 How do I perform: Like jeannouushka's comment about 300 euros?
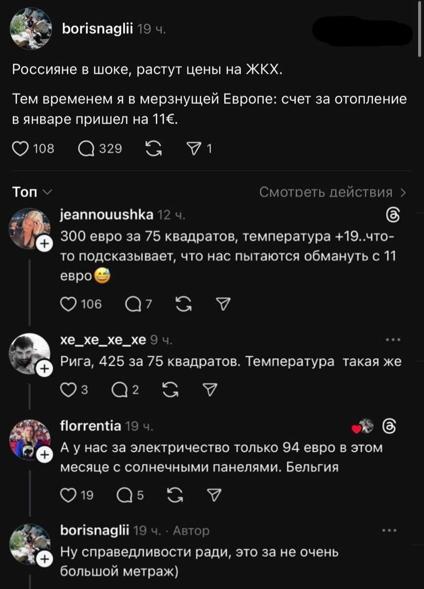click(x=69, y=303)
